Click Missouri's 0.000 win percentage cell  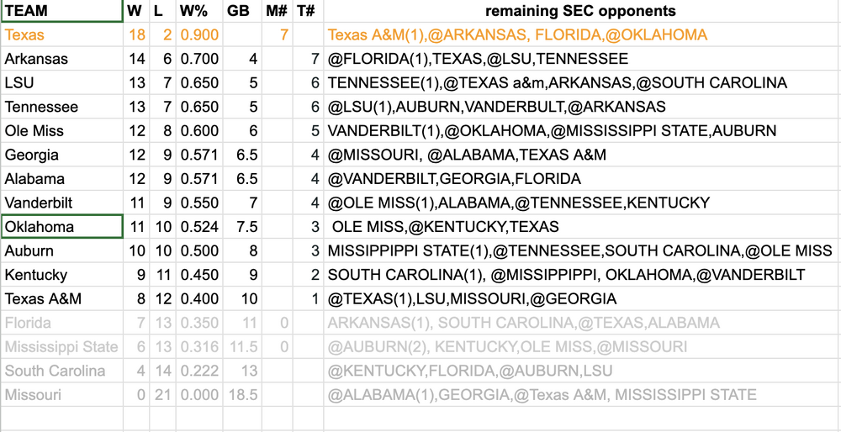tap(198, 395)
